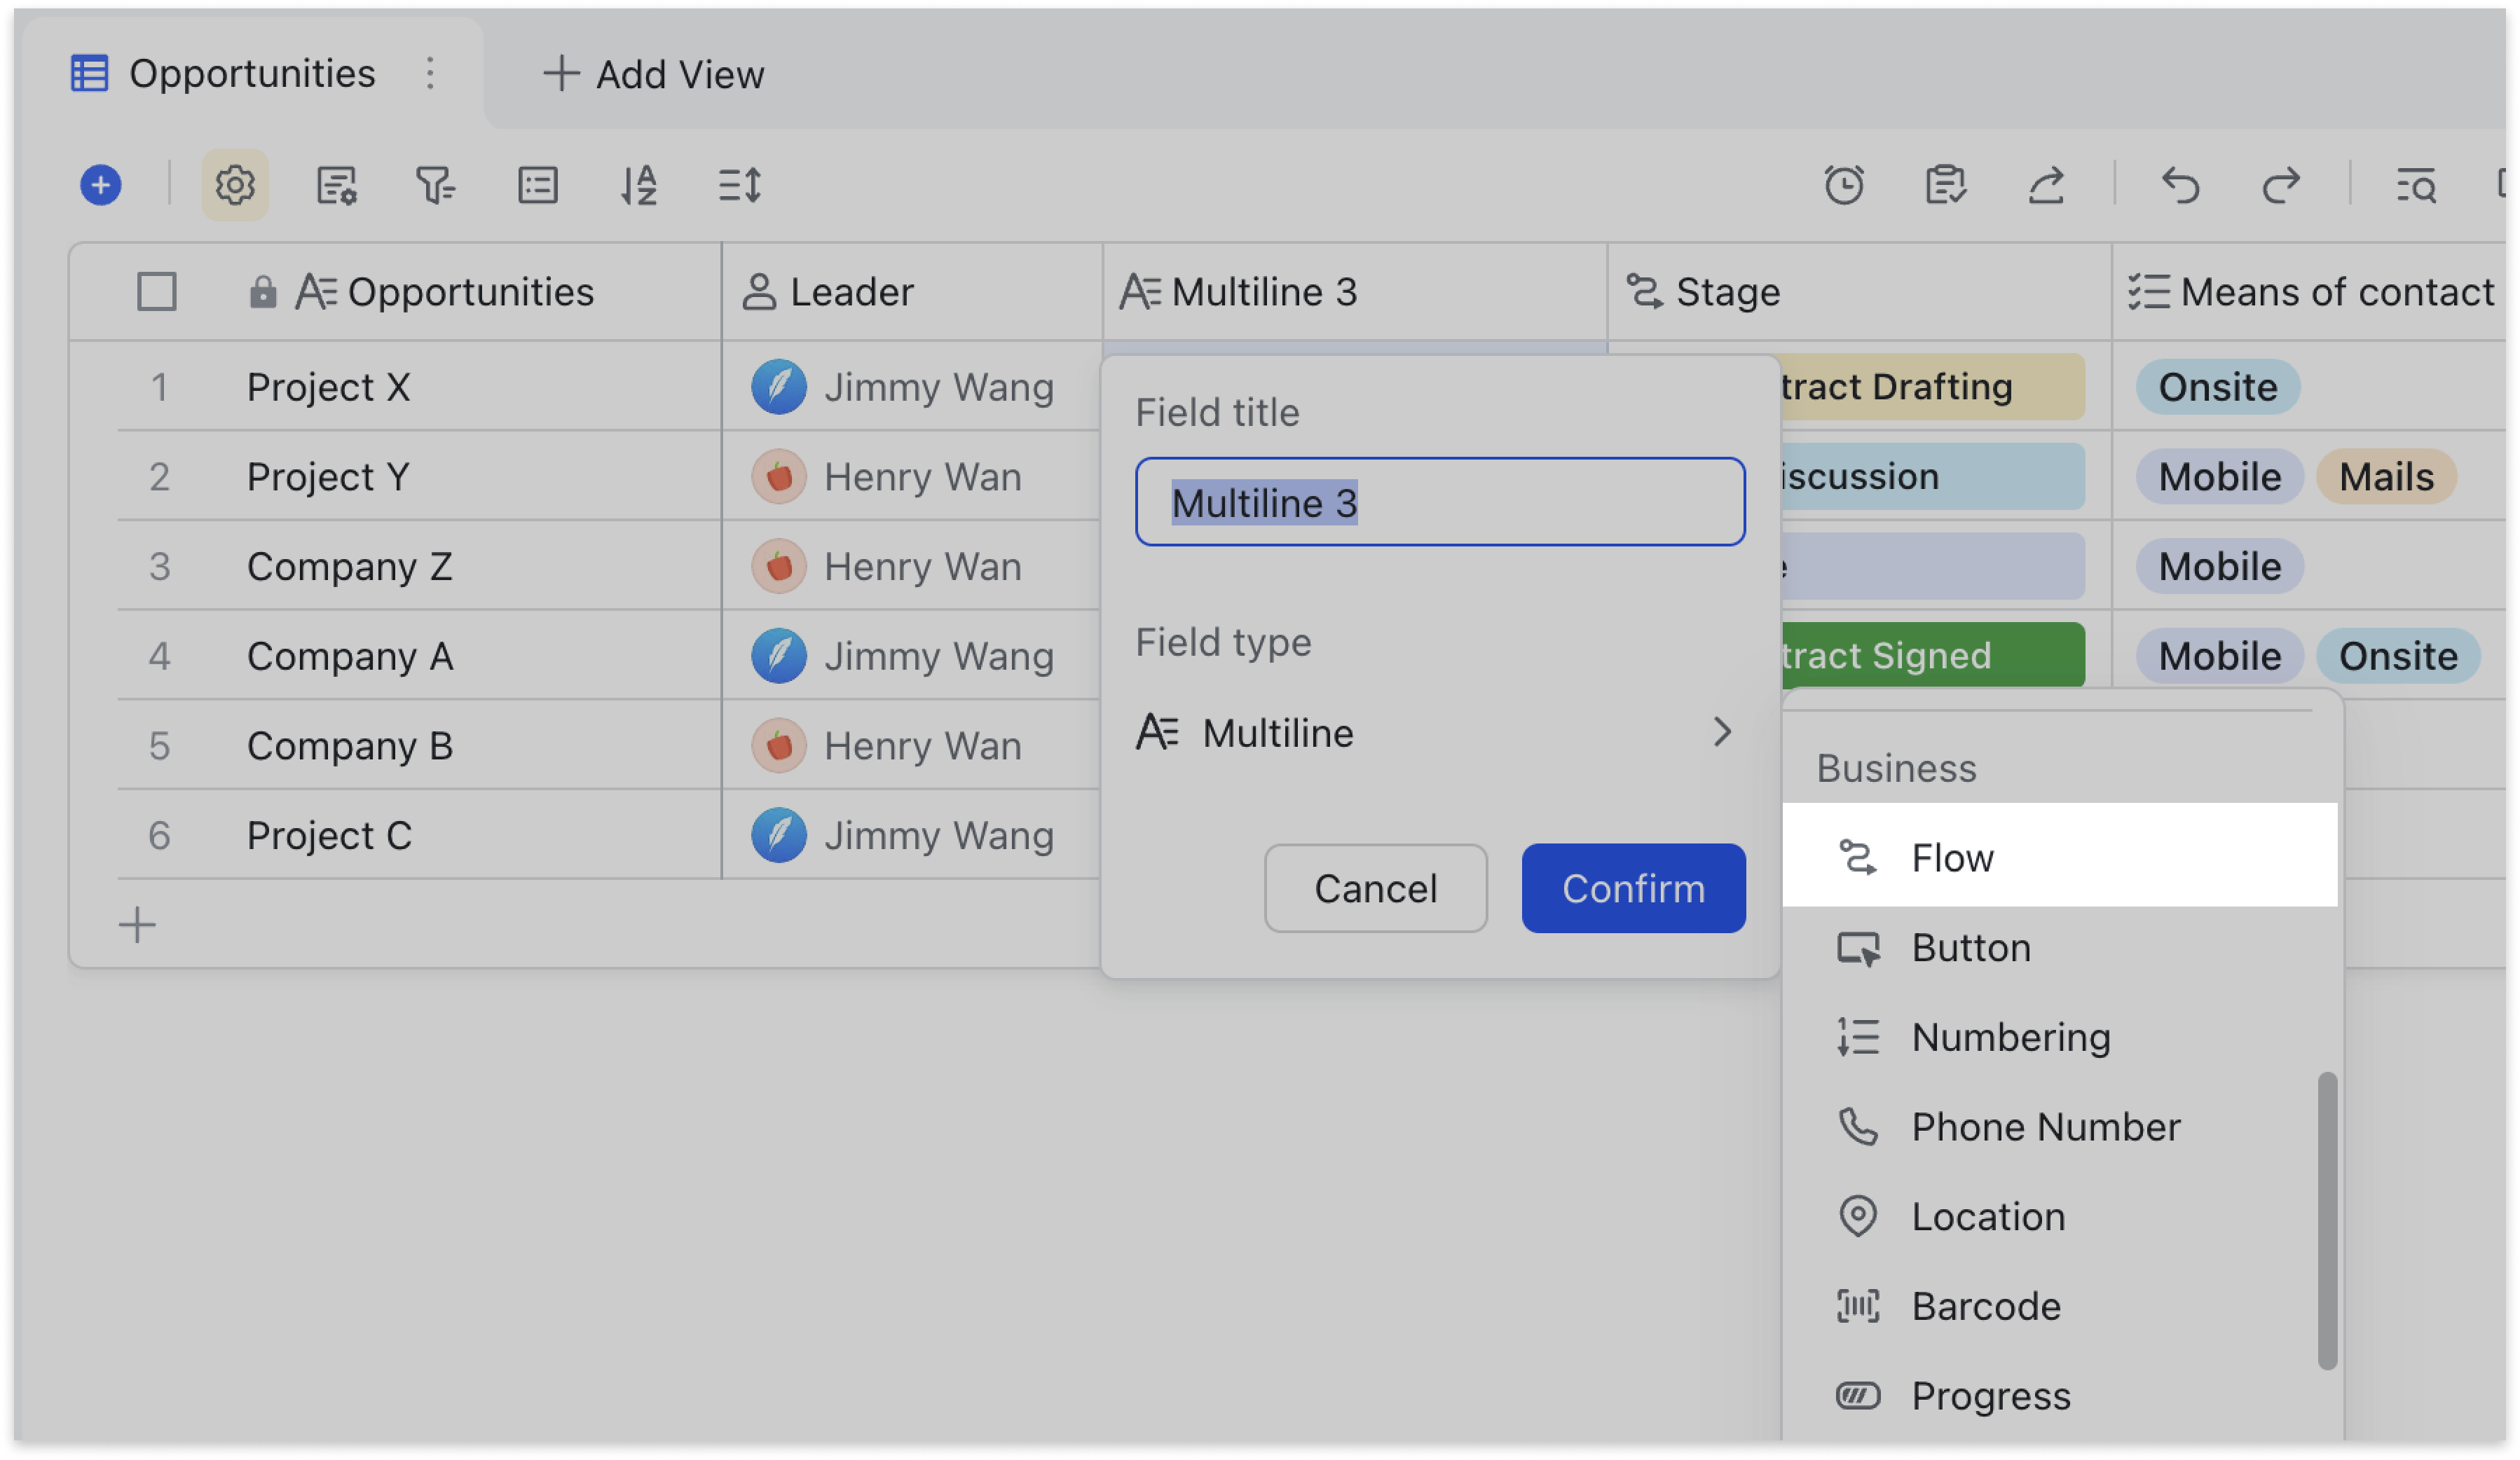Open the search in records icon

(x=2416, y=185)
